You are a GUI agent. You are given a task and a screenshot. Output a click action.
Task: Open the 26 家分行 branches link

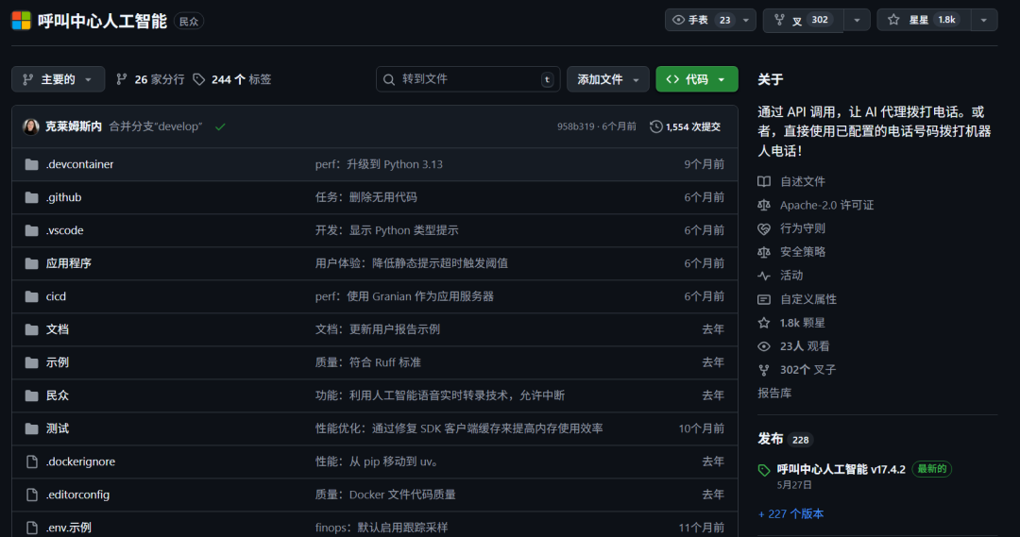(x=150, y=79)
